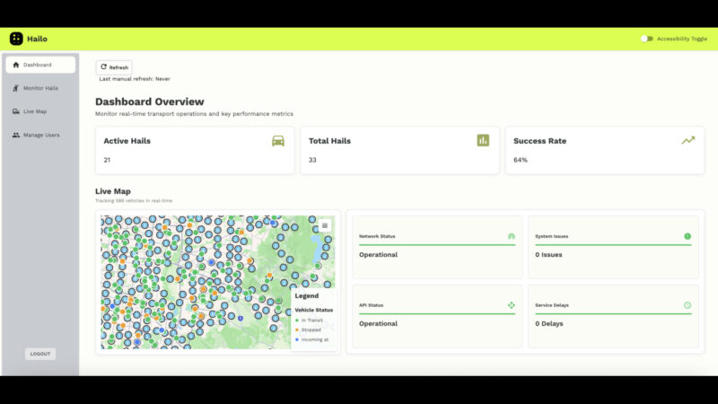Click the Network Status Operational text

pos(378,255)
